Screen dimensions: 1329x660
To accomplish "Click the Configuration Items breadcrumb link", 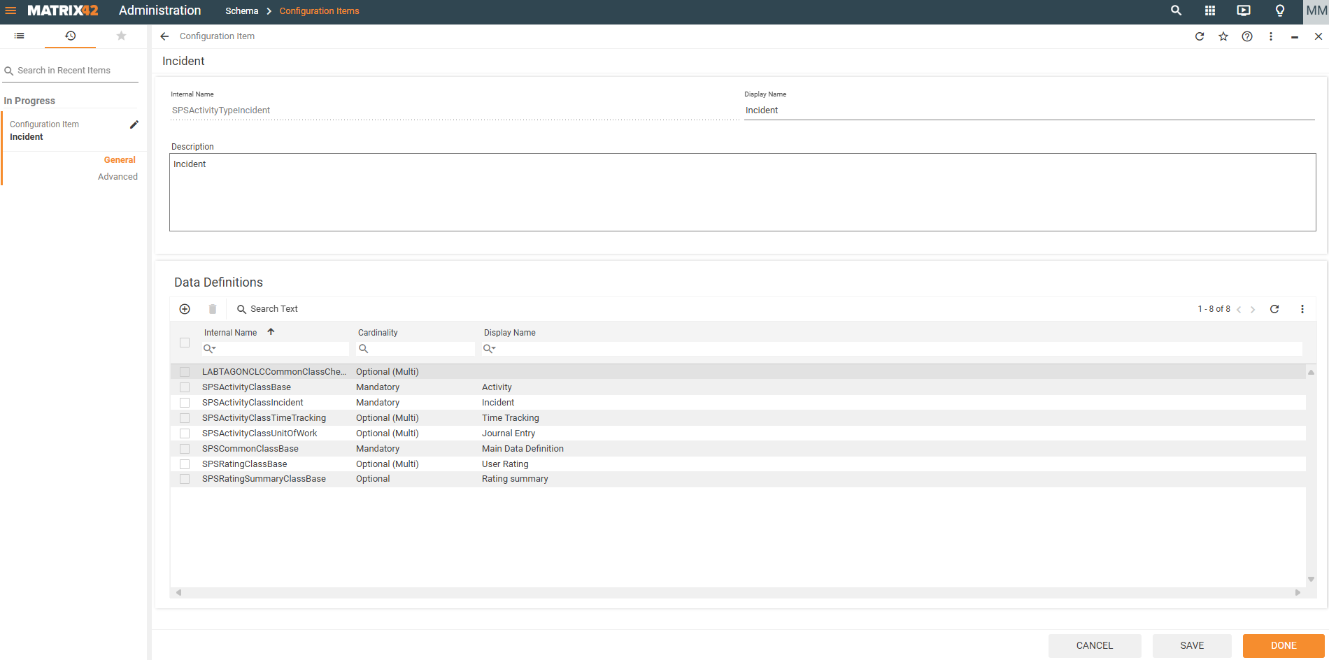I will pyautogui.click(x=319, y=11).
